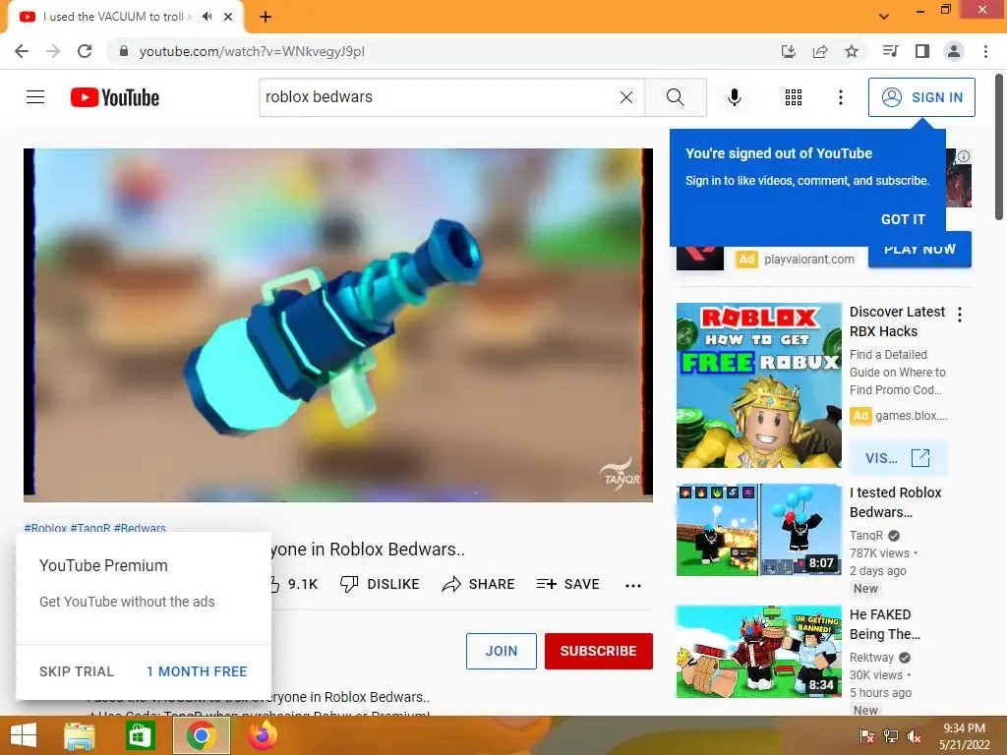Open Chrome media controls icon
The height and width of the screenshot is (755, 1007).
coord(890,51)
